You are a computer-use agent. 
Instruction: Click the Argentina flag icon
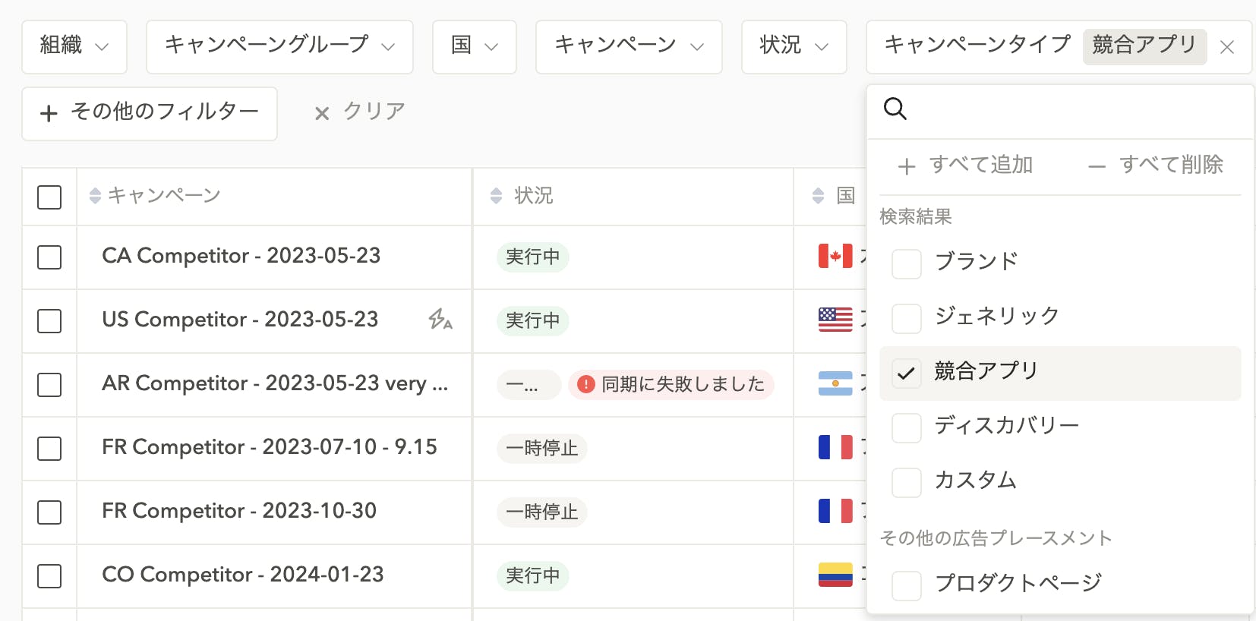click(835, 384)
